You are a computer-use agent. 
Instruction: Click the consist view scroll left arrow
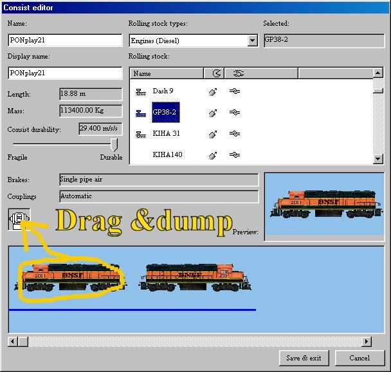pyautogui.click(x=13, y=341)
